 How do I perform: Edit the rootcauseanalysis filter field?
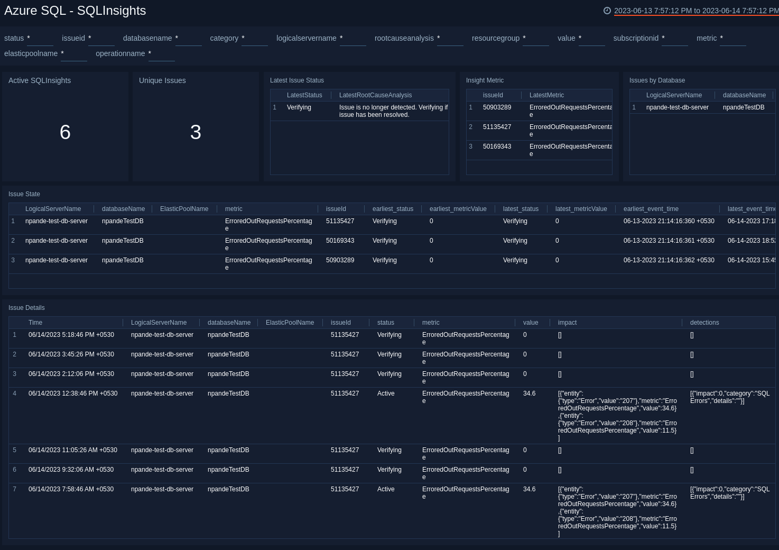click(450, 39)
